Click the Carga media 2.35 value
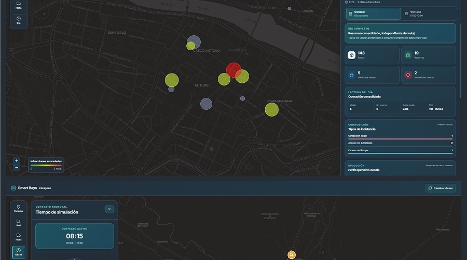Viewport: 467px width, 260px height. (405, 109)
